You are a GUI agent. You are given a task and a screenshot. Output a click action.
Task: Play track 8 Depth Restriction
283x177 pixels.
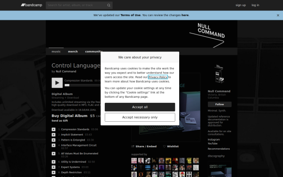click(x=54, y=172)
